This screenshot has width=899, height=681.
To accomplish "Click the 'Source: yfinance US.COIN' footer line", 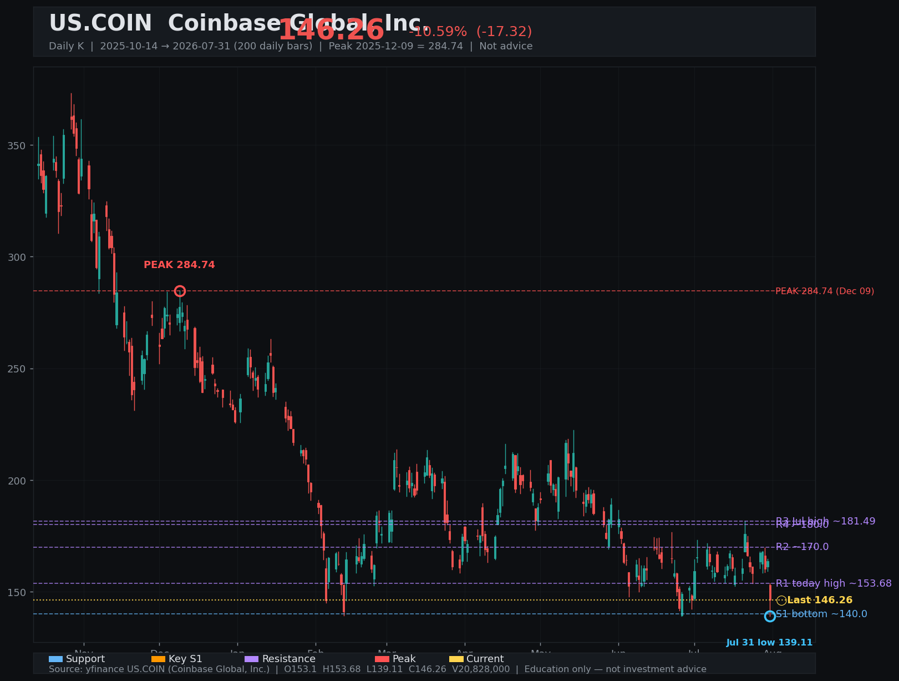I will (378, 669).
